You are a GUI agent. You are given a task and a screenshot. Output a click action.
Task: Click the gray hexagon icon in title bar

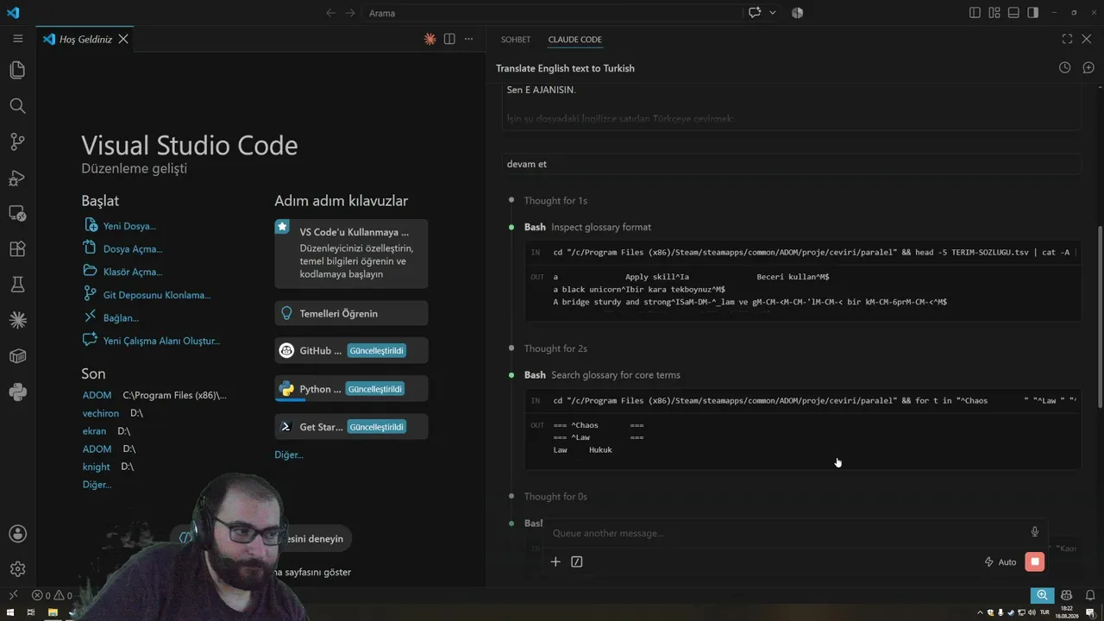(x=797, y=13)
